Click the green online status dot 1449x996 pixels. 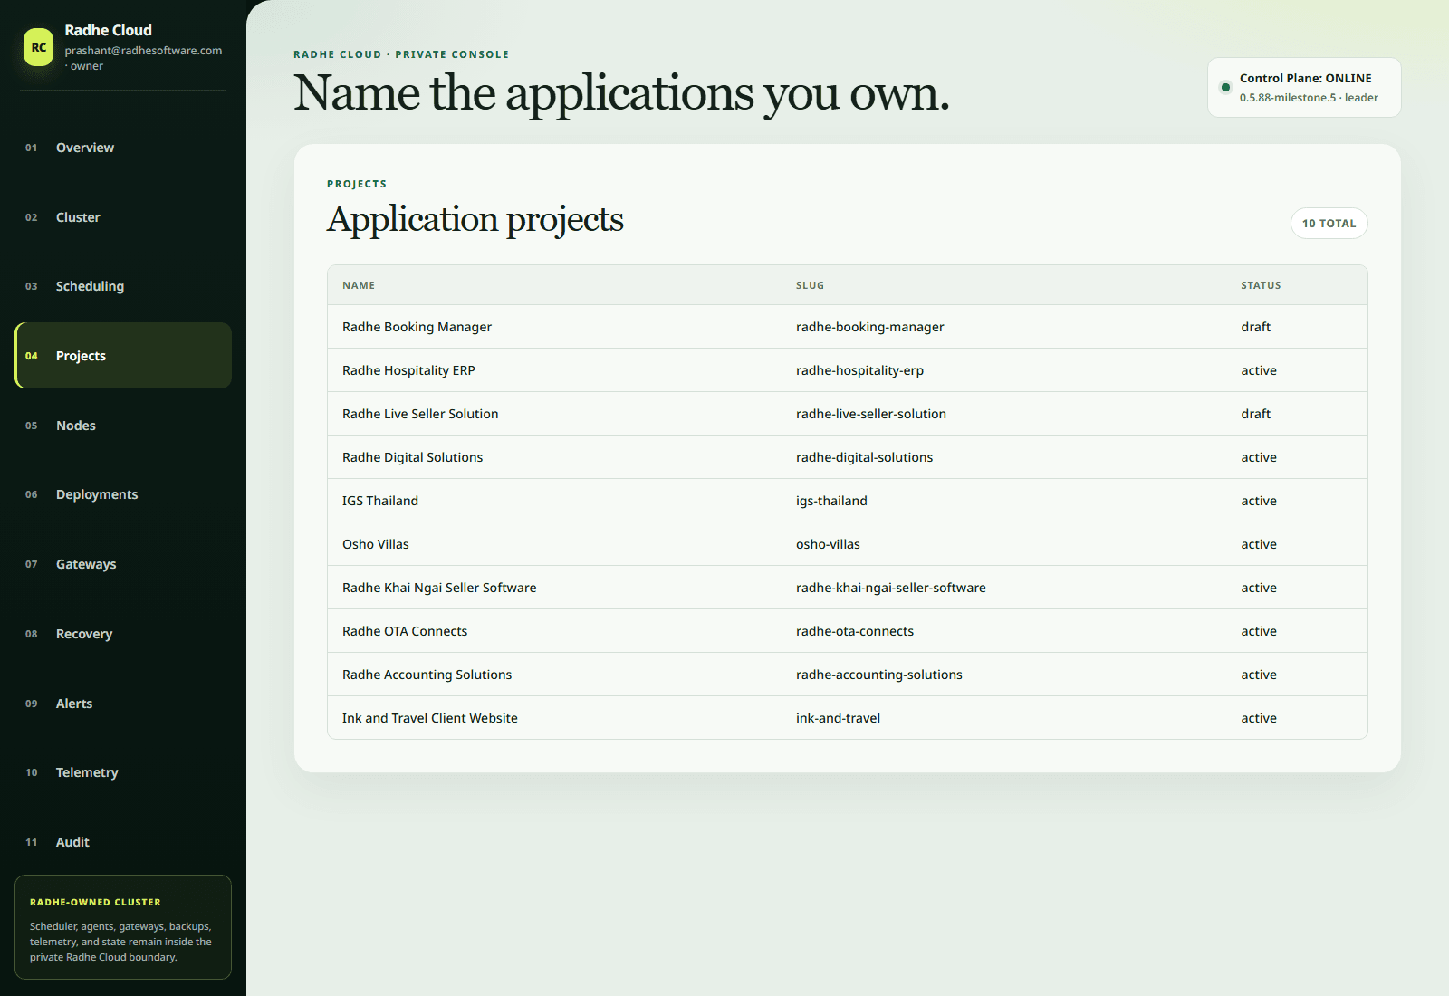click(x=1225, y=88)
